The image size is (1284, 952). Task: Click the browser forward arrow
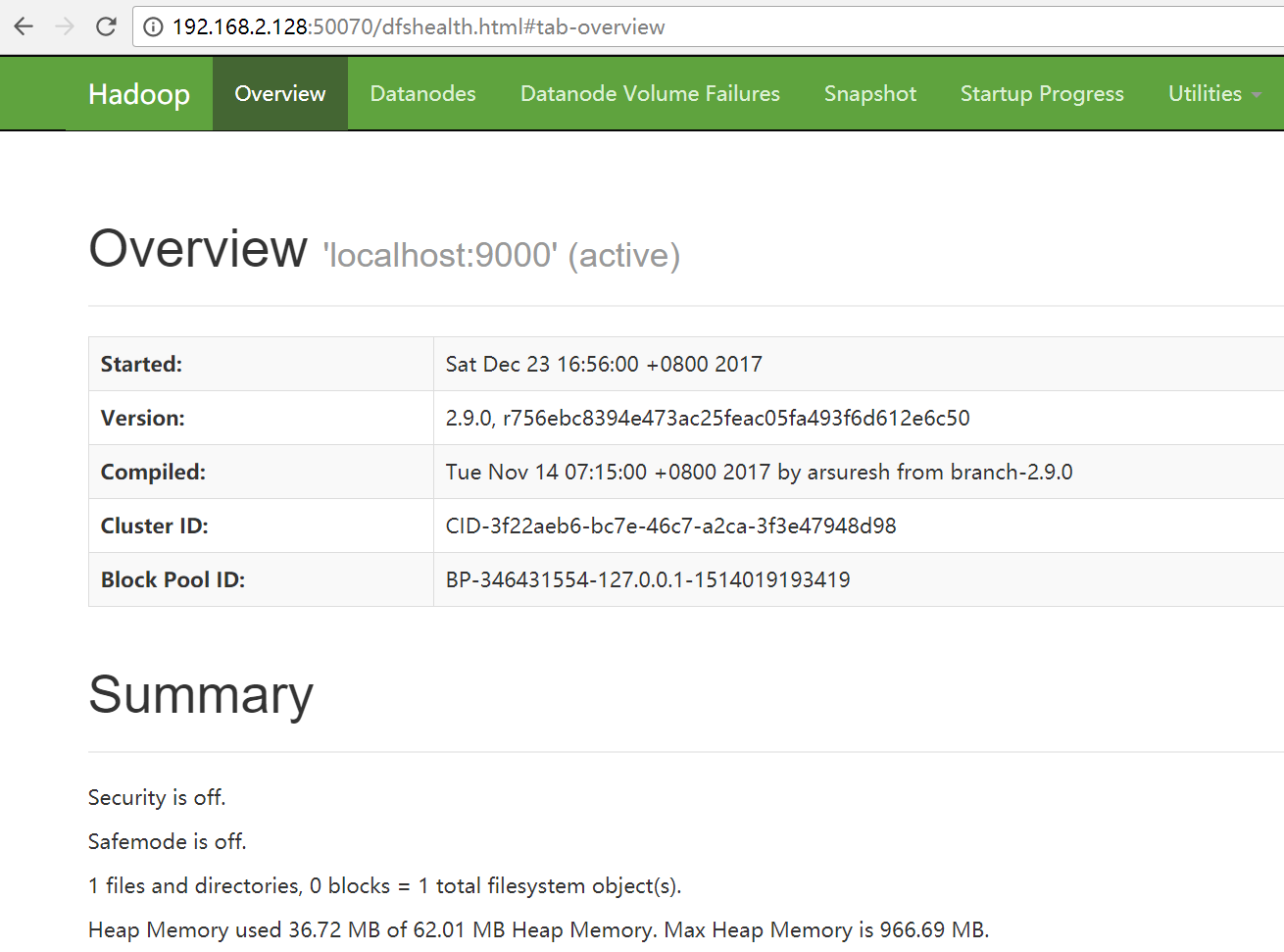click(65, 26)
